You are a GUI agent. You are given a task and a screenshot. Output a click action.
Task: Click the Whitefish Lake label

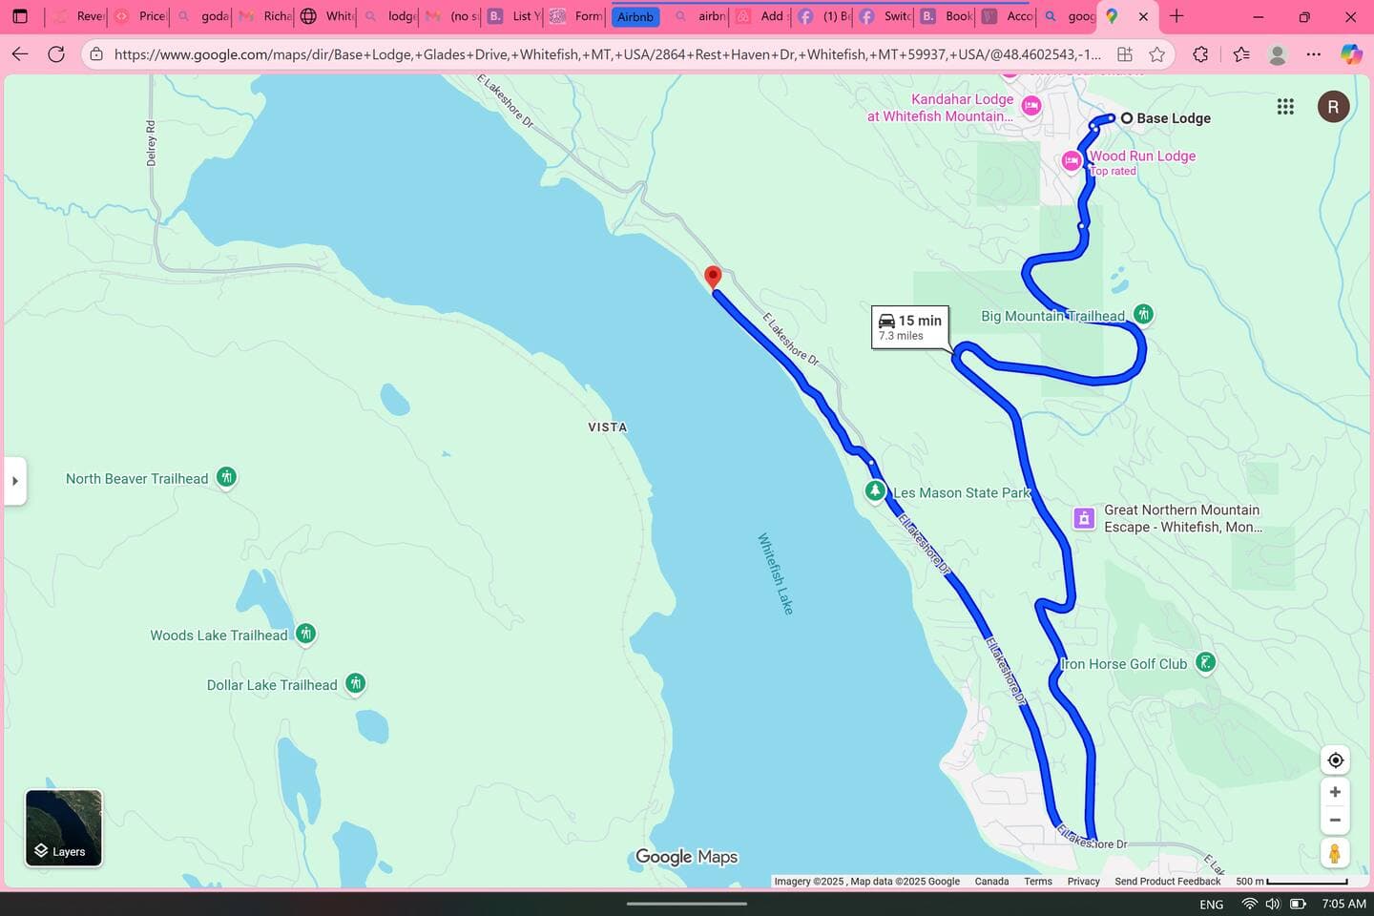[776, 573]
